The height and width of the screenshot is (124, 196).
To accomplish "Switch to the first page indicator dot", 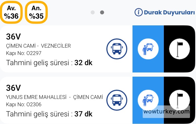I will pyautogui.click(x=93, y=12).
